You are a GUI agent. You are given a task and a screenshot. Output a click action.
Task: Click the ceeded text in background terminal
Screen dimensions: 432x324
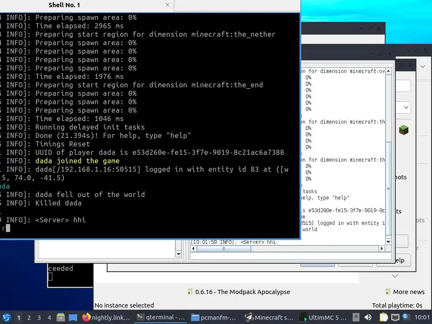click(61, 268)
